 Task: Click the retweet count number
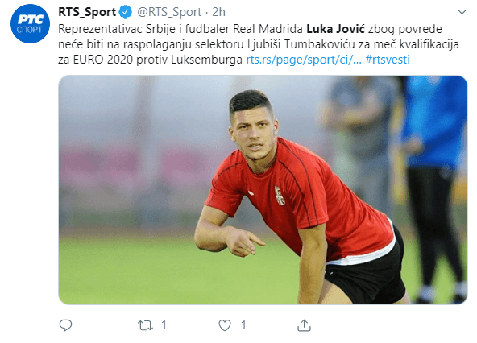[x=164, y=325]
